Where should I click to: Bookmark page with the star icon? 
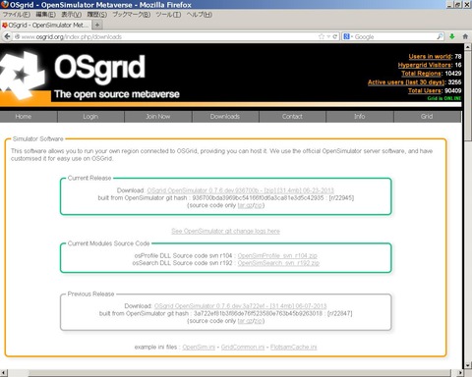click(x=322, y=36)
